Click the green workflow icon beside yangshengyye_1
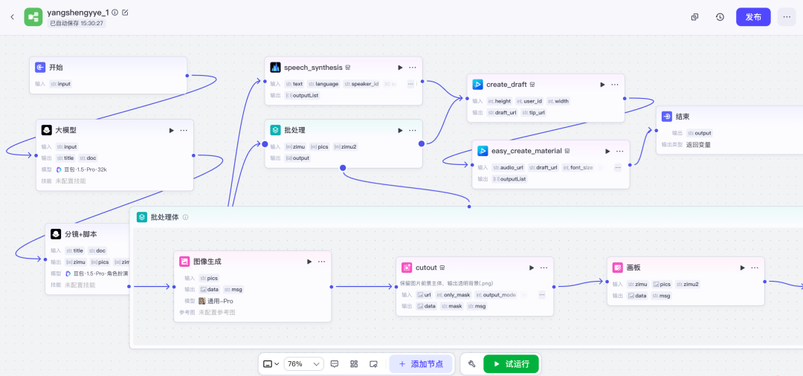Image resolution: width=803 pixels, height=376 pixels. (33, 17)
